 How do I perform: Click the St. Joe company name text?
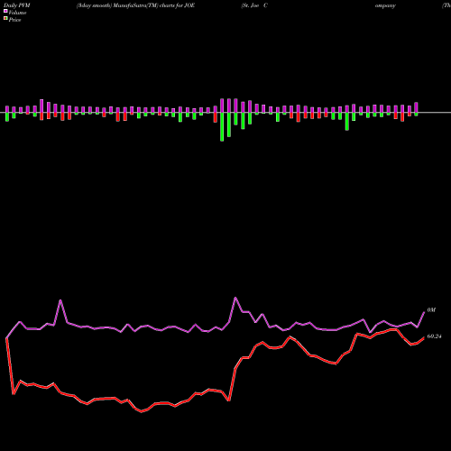click(254, 5)
